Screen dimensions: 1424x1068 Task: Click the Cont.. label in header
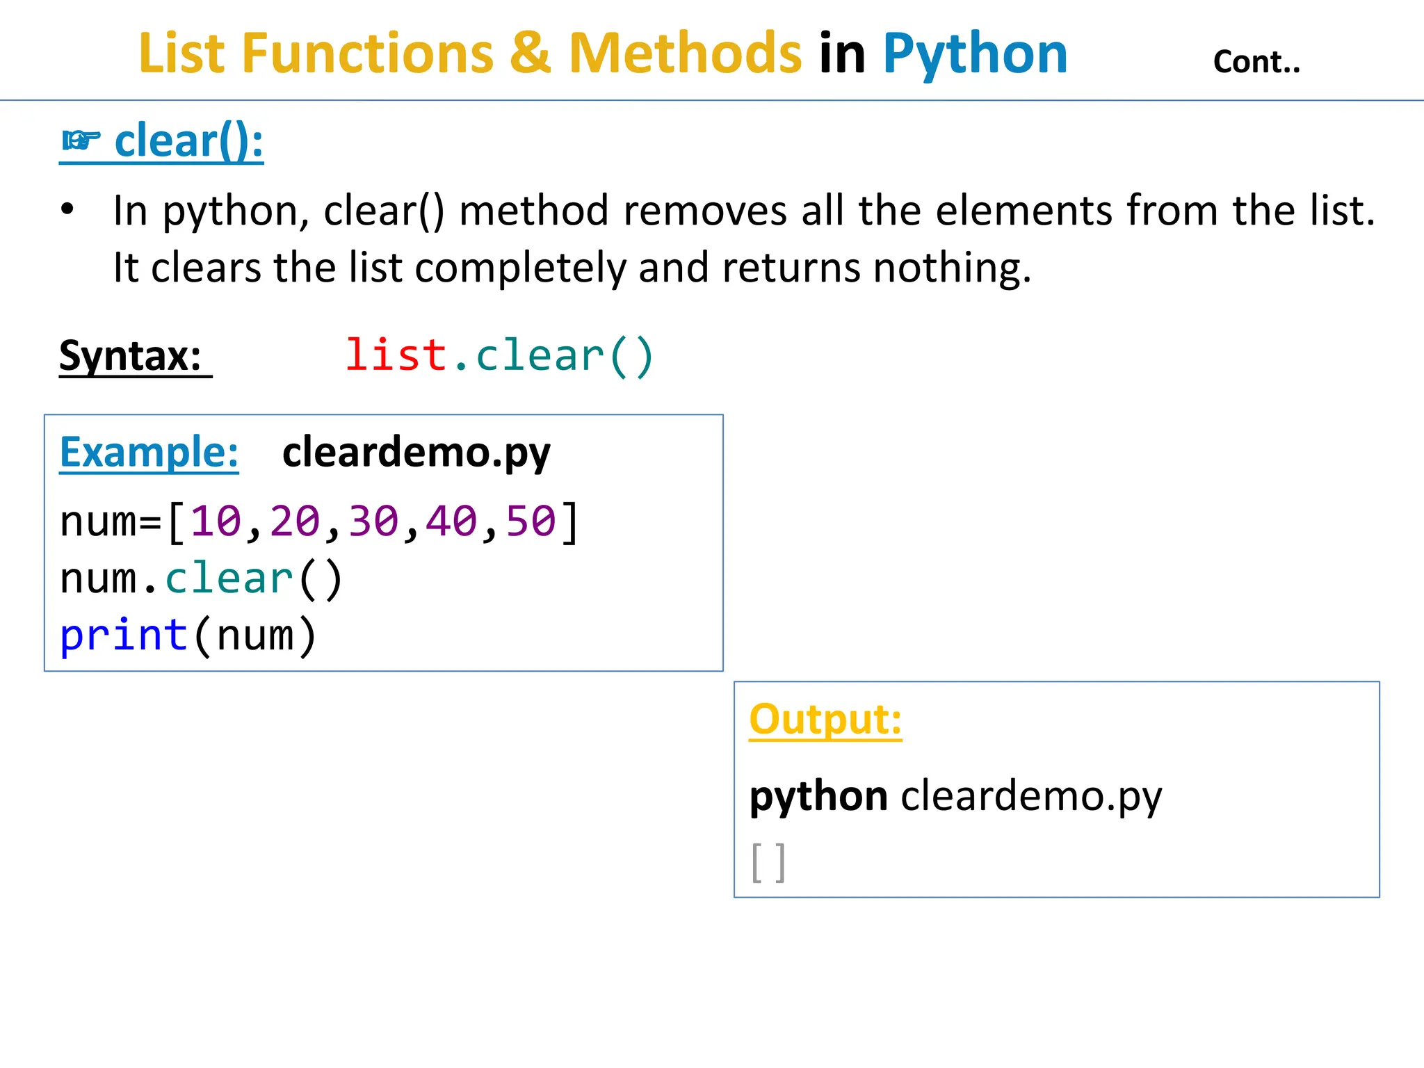click(1256, 63)
